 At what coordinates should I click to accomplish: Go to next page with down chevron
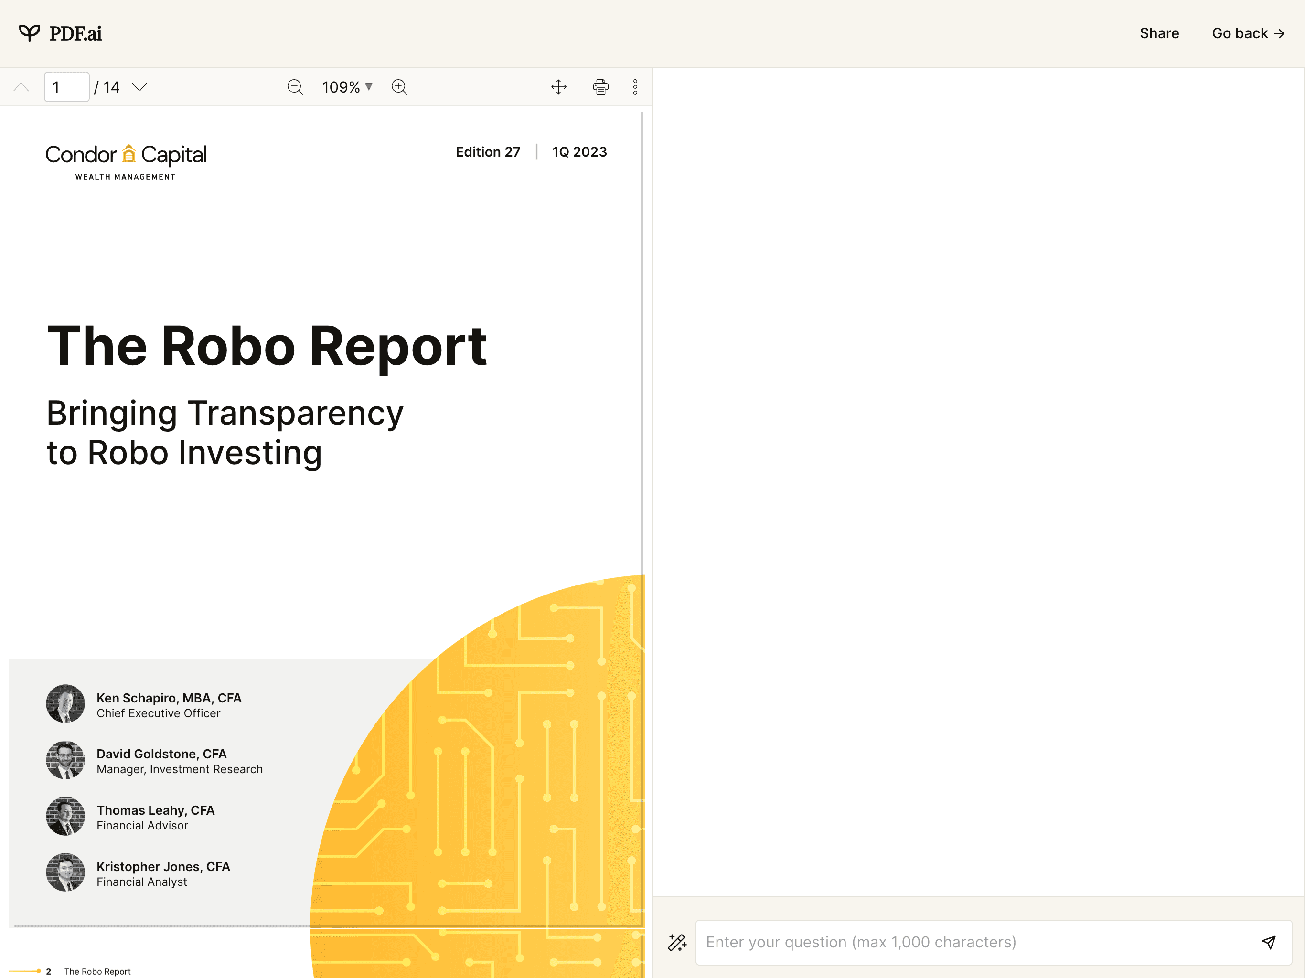click(140, 87)
